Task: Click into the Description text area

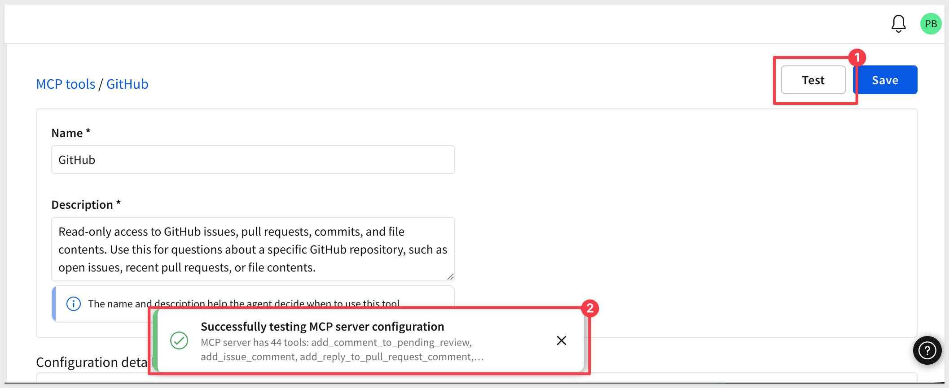Action: [253, 249]
